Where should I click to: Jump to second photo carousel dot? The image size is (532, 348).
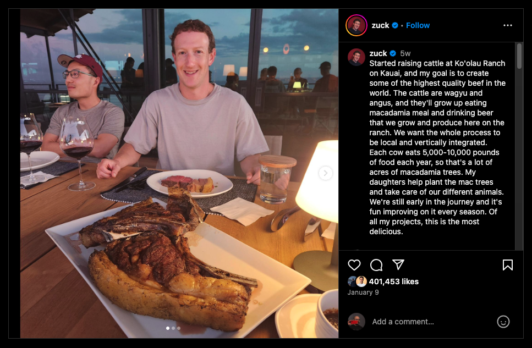coord(173,328)
